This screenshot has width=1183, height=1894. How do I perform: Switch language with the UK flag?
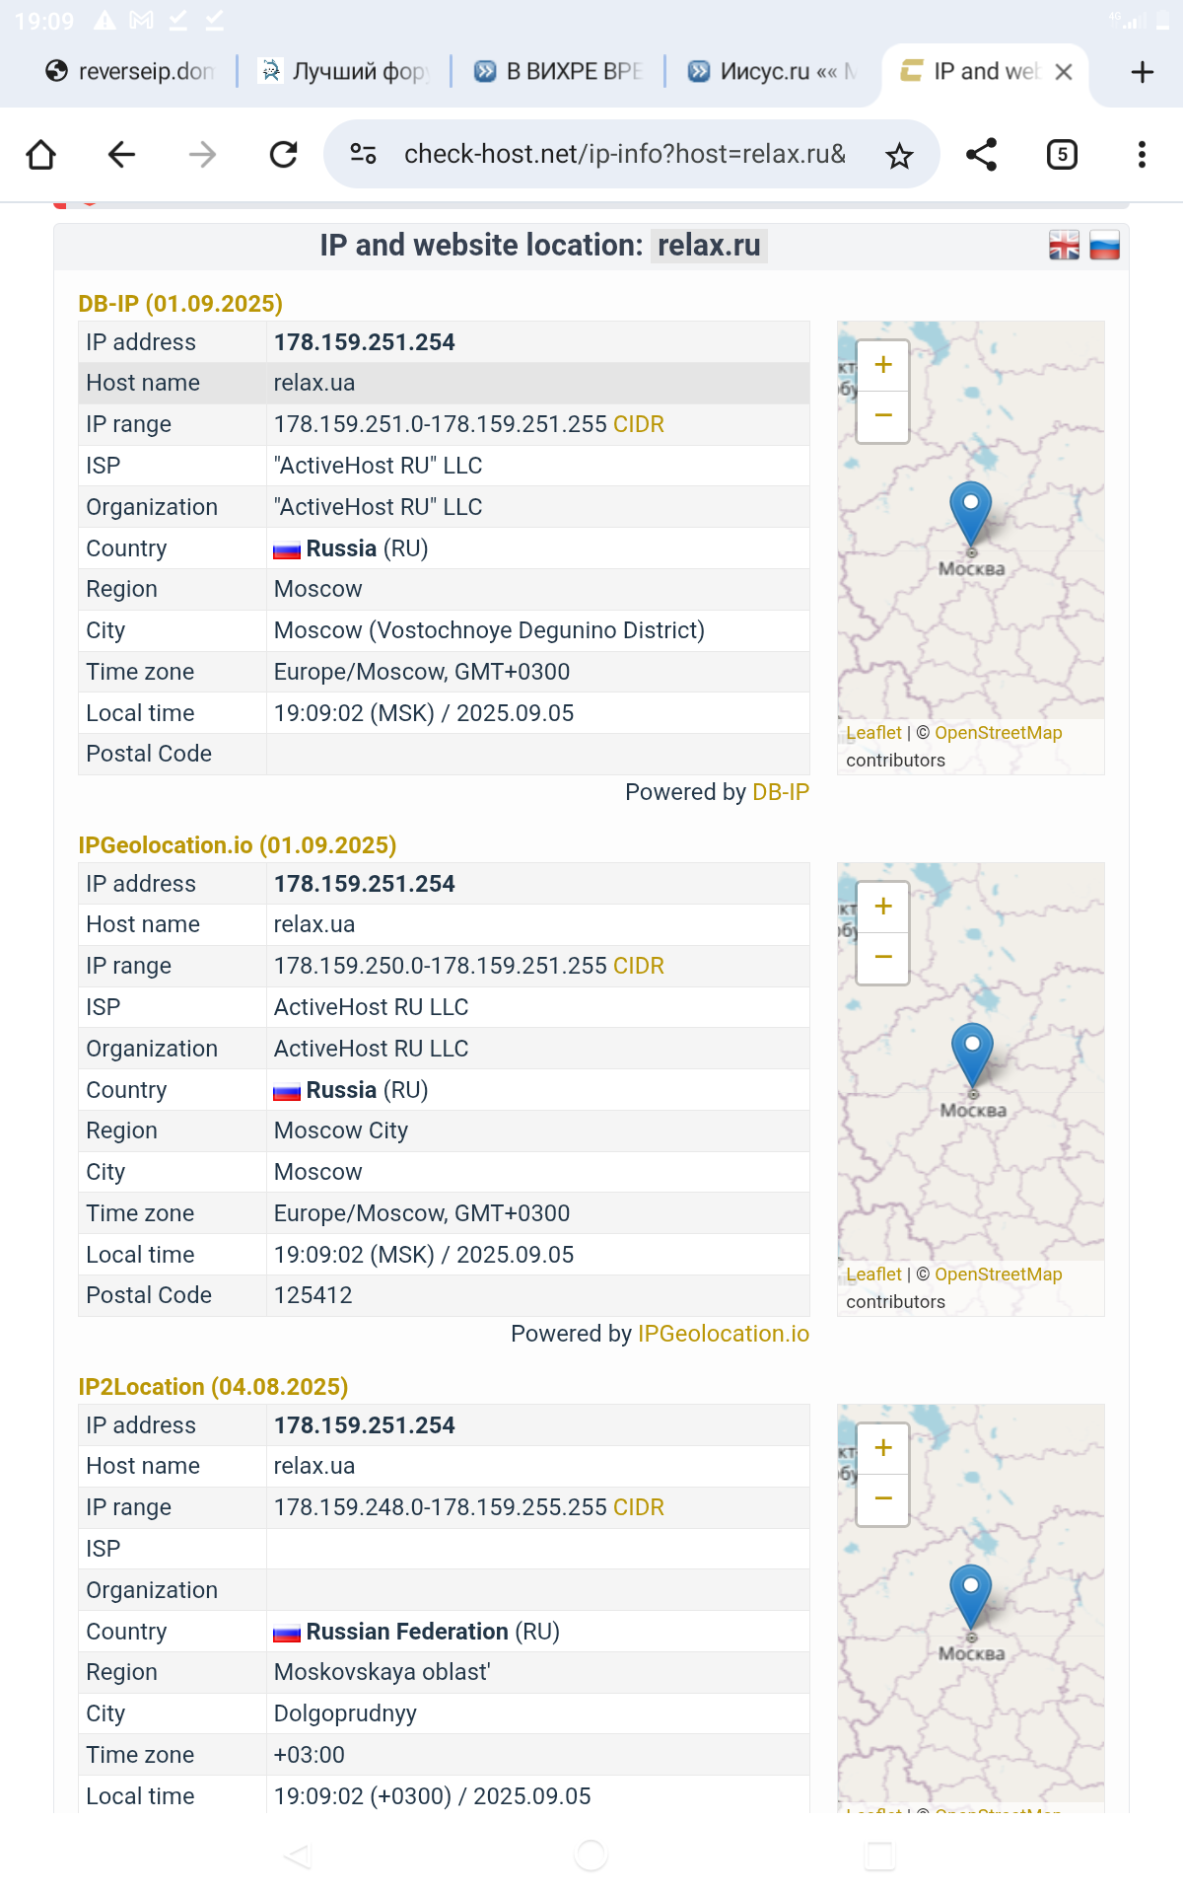coord(1064,246)
